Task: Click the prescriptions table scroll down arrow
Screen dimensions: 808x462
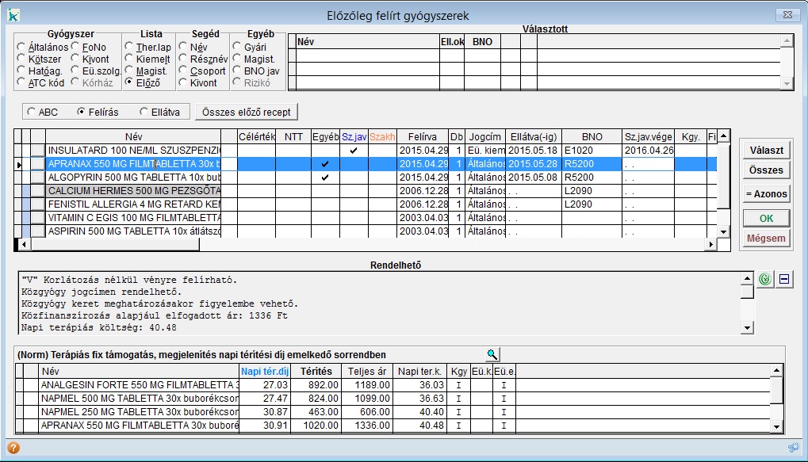Action: pos(724,231)
